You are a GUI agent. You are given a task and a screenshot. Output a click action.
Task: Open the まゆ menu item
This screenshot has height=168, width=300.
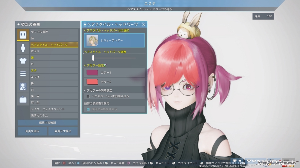coord(54,70)
